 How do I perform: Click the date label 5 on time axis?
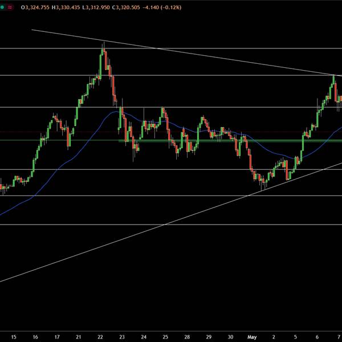[x=295, y=337]
